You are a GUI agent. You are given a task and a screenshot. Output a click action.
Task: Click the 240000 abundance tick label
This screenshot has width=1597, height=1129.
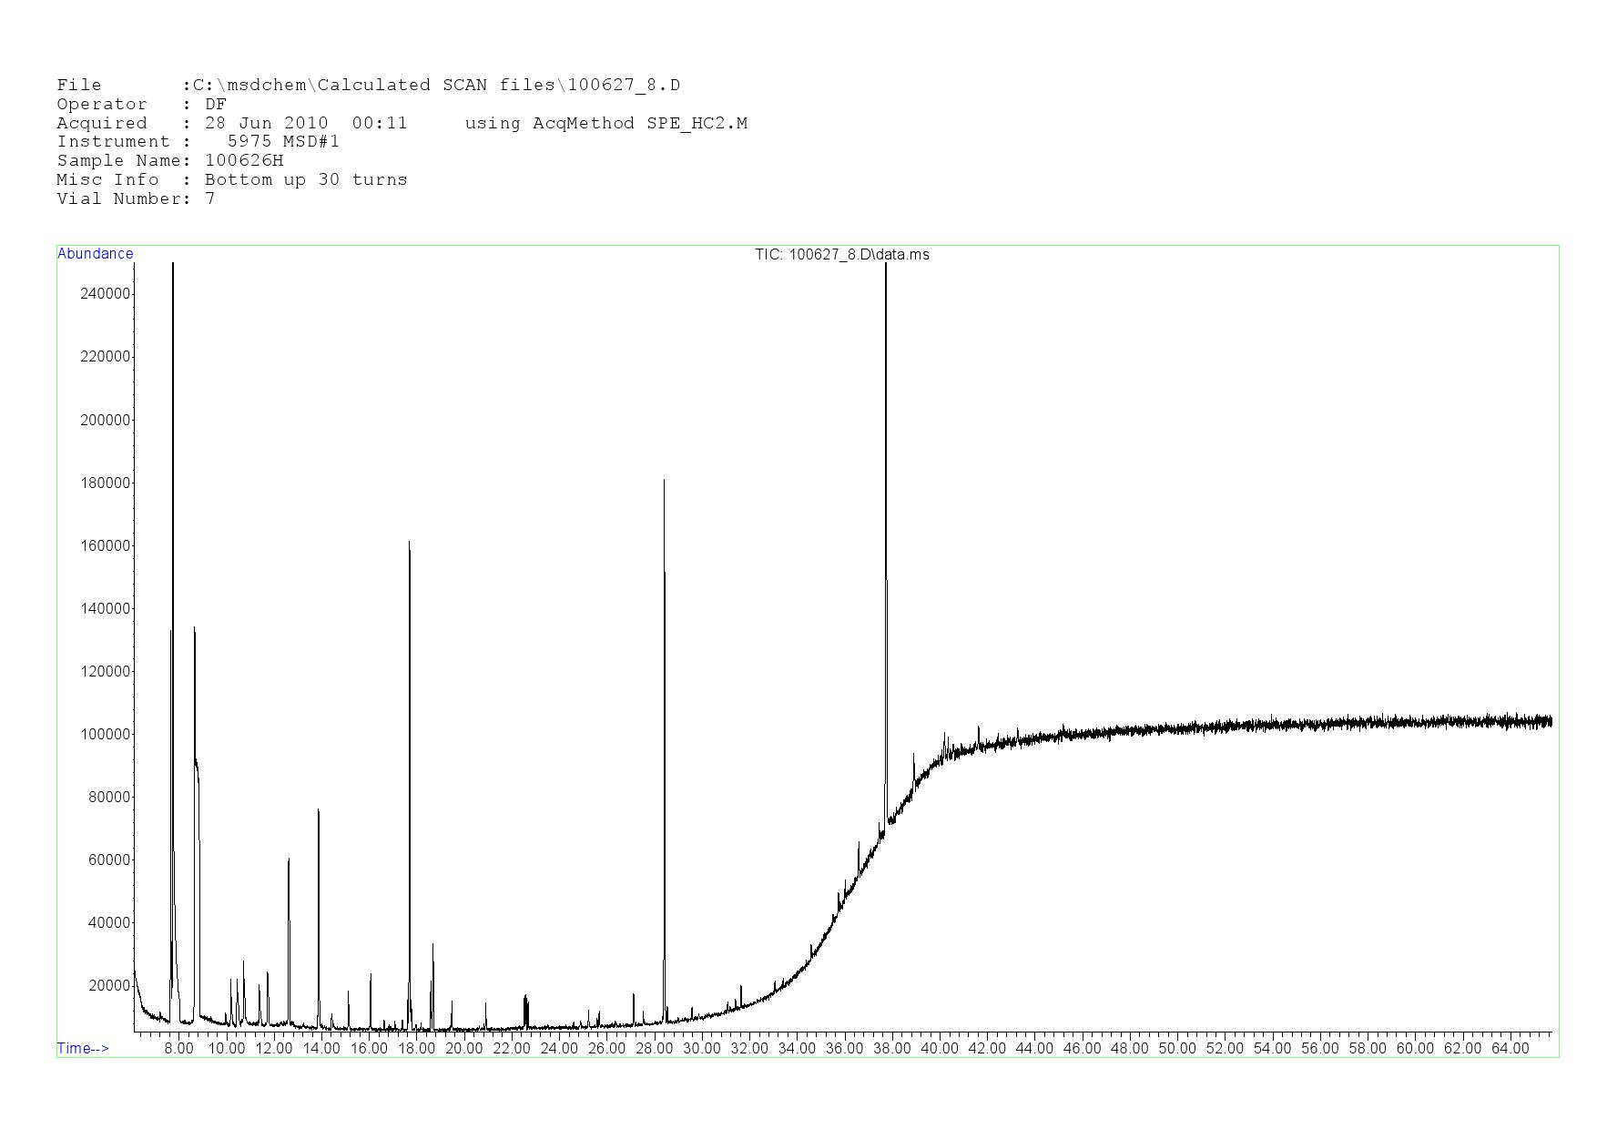(x=107, y=294)
